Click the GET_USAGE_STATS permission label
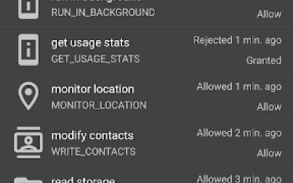This screenshot has height=183, width=293. [x=96, y=59]
